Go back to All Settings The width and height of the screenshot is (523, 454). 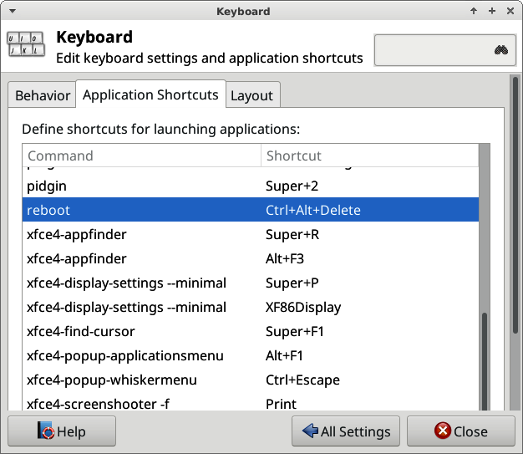coord(346,431)
